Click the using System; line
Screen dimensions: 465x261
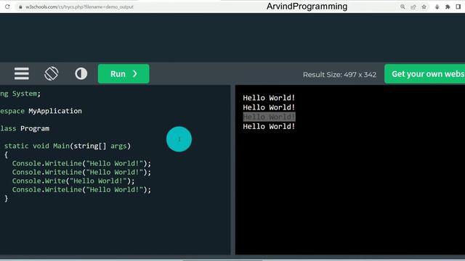[x=20, y=94]
